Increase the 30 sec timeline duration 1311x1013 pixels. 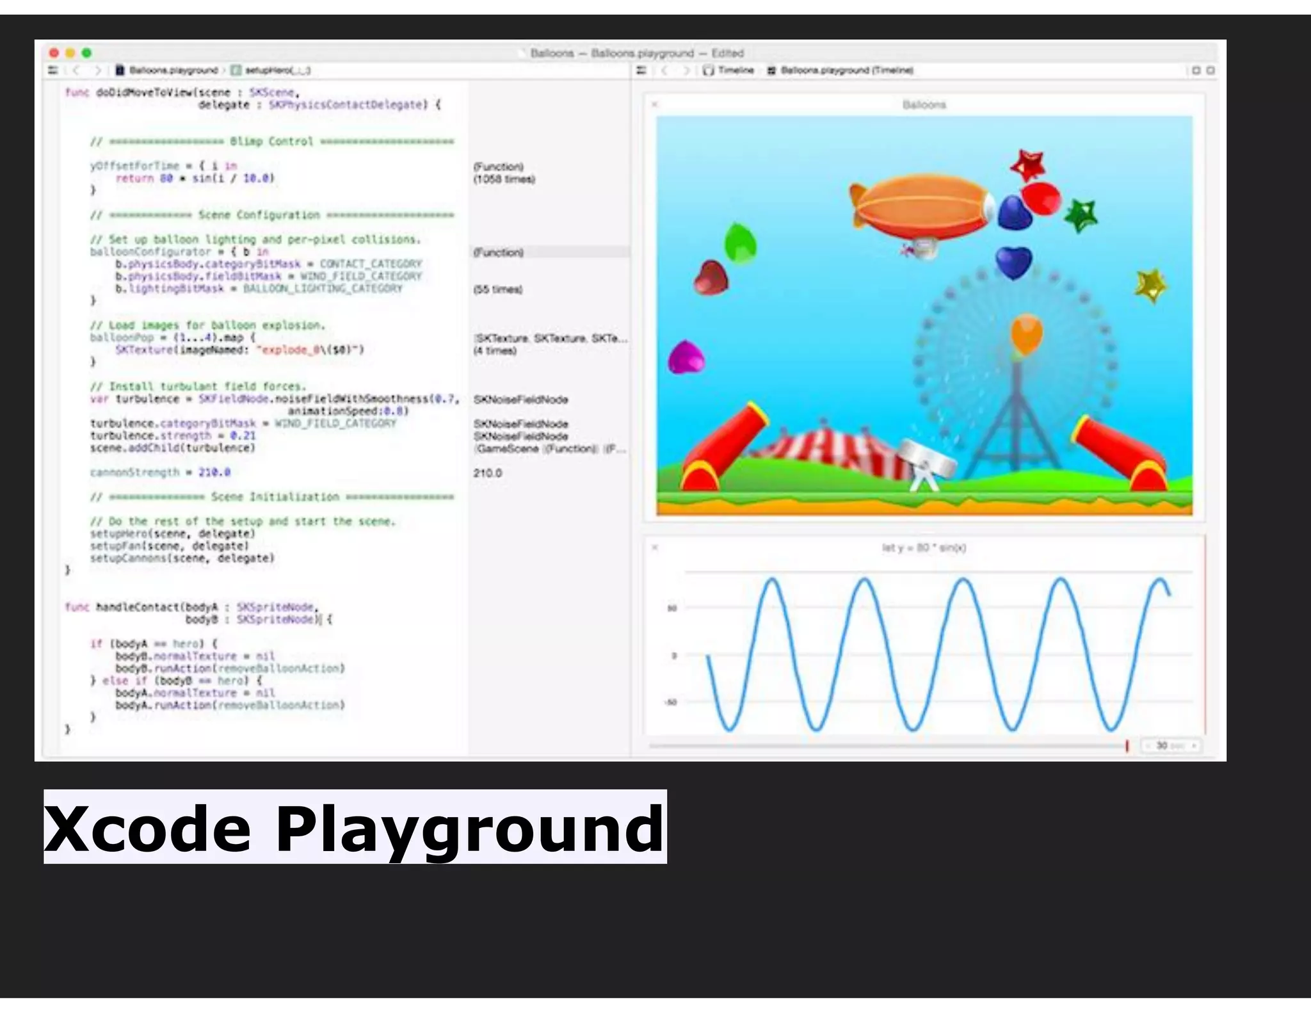click(x=1193, y=746)
